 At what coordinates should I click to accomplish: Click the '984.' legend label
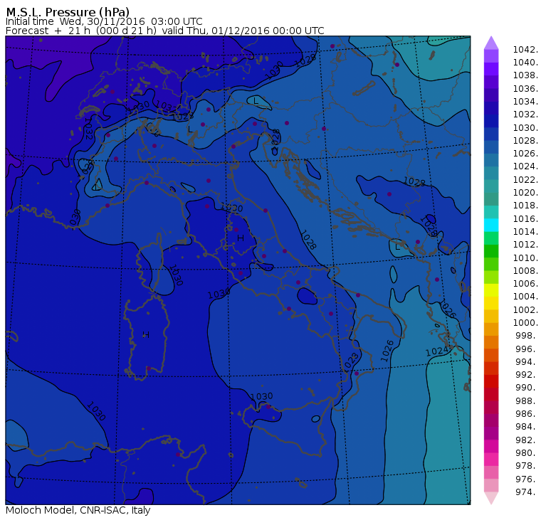tap(527, 427)
